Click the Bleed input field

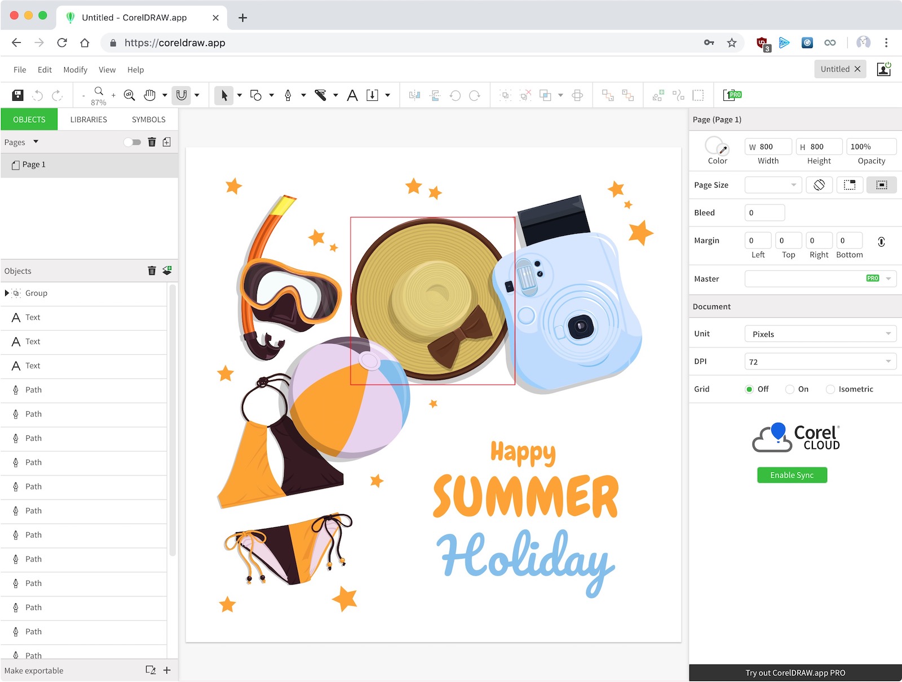(x=764, y=213)
